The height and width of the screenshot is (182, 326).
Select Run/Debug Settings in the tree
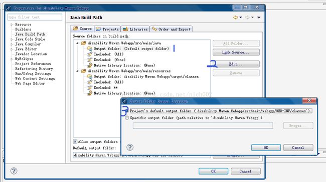pos(33,73)
